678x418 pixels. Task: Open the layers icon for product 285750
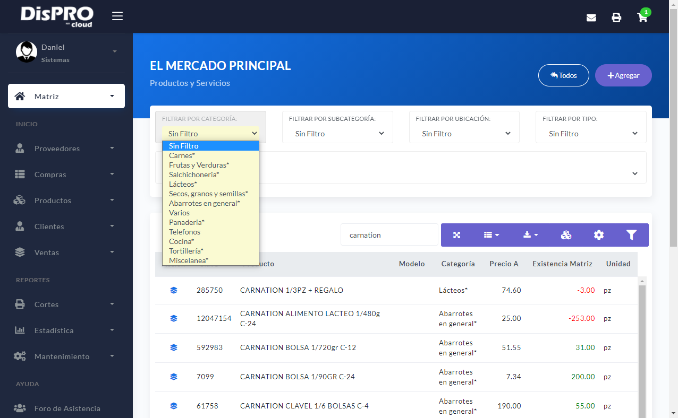pos(174,290)
